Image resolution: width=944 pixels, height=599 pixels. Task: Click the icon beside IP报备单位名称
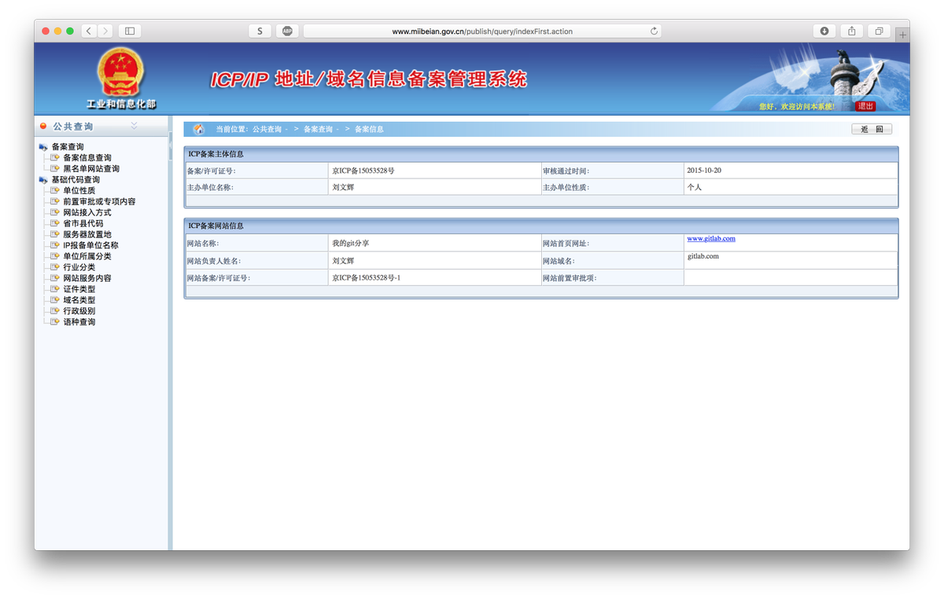pos(55,245)
